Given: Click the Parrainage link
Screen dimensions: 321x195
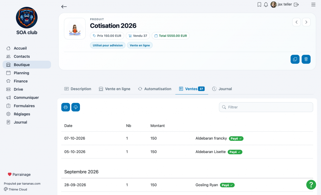Looking at the screenshot, I should point(19,175).
